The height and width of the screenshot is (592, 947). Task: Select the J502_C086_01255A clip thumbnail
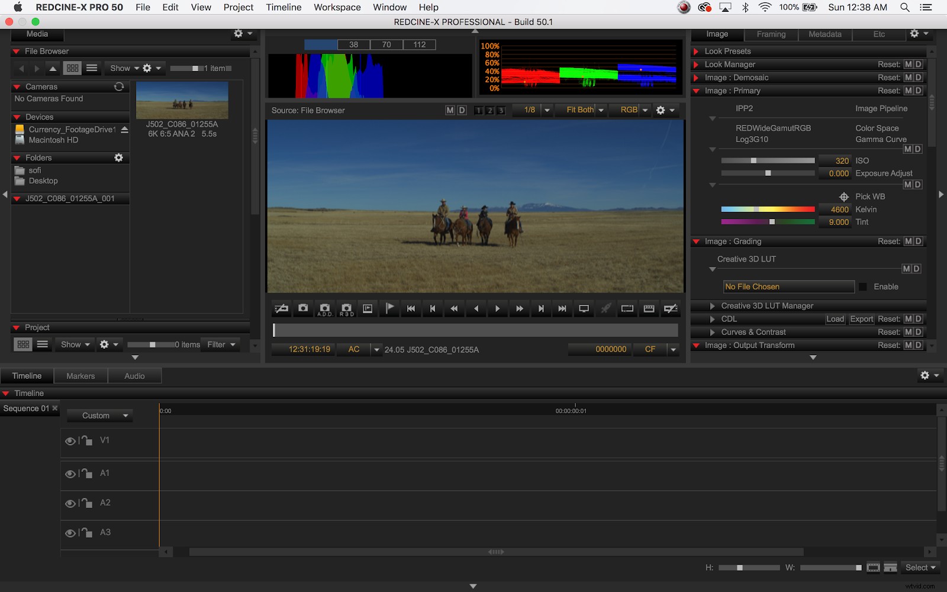(182, 99)
